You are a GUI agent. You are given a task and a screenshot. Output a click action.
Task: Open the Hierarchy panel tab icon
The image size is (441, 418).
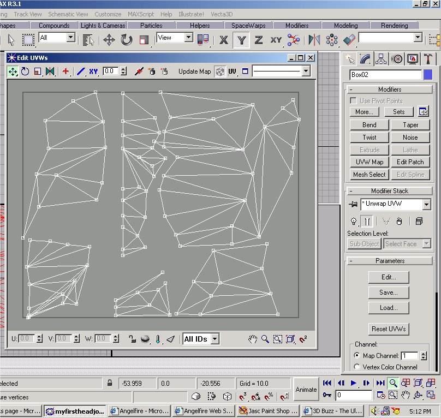coord(382,59)
